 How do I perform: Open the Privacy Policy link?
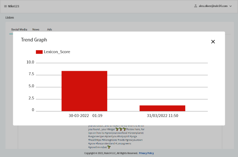[x=146, y=153]
